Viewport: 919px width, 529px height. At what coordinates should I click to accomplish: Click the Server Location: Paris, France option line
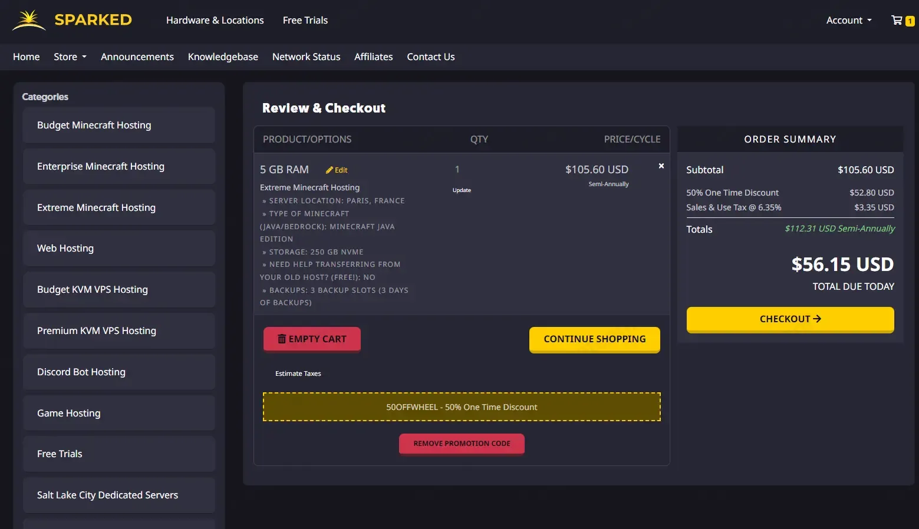pyautogui.click(x=334, y=201)
